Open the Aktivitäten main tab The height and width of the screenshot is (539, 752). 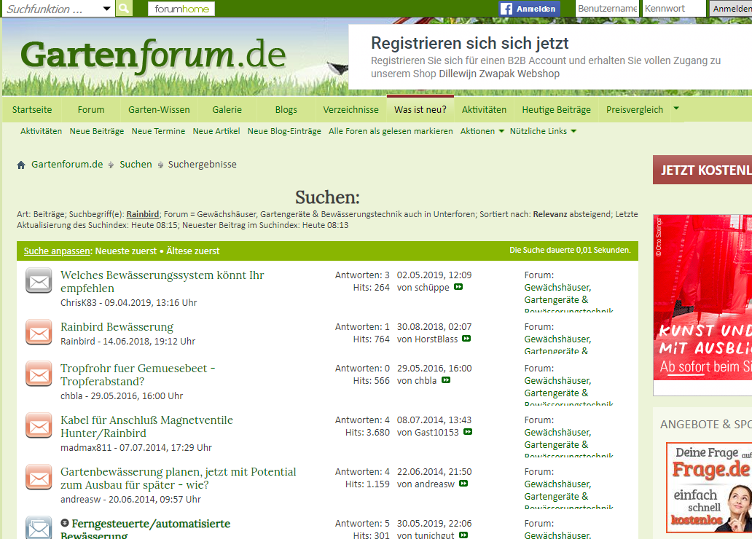pyautogui.click(x=484, y=109)
